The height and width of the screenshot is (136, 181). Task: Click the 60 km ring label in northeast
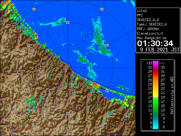pos(102,9)
